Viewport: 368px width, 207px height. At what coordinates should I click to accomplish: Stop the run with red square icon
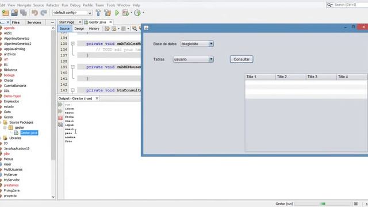point(60,118)
